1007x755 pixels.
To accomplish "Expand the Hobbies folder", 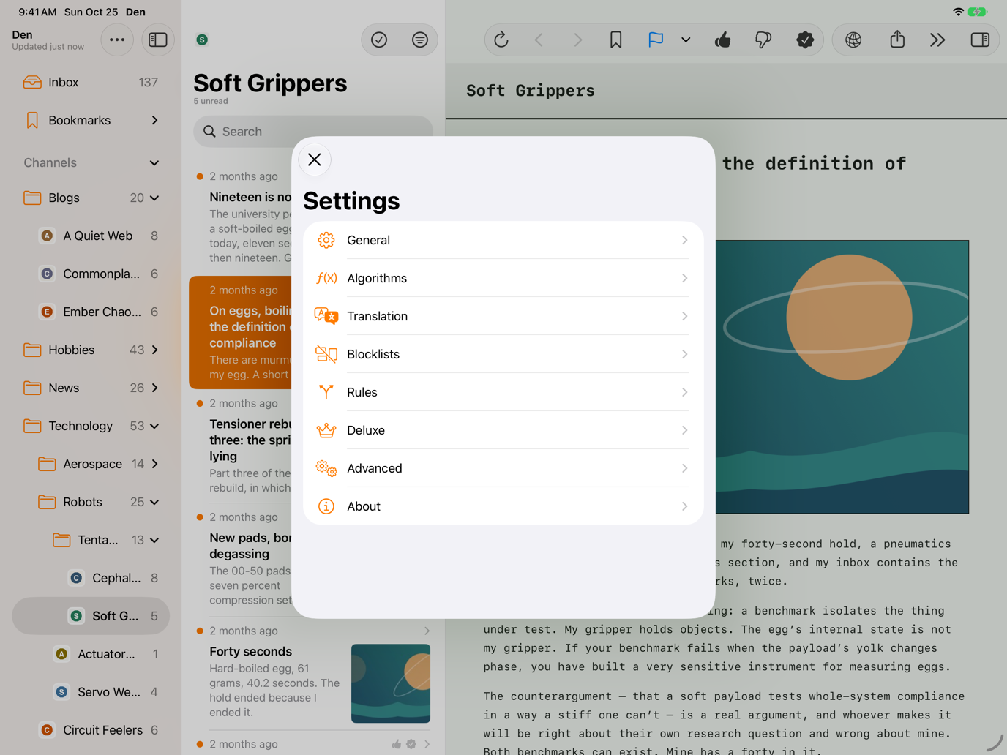I will pyautogui.click(x=154, y=350).
